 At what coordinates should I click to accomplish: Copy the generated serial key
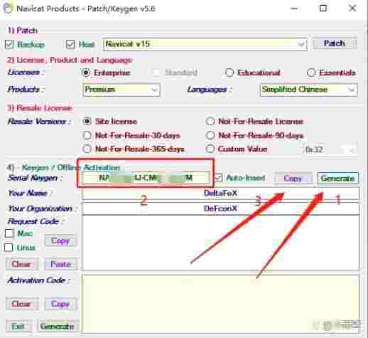pos(293,178)
